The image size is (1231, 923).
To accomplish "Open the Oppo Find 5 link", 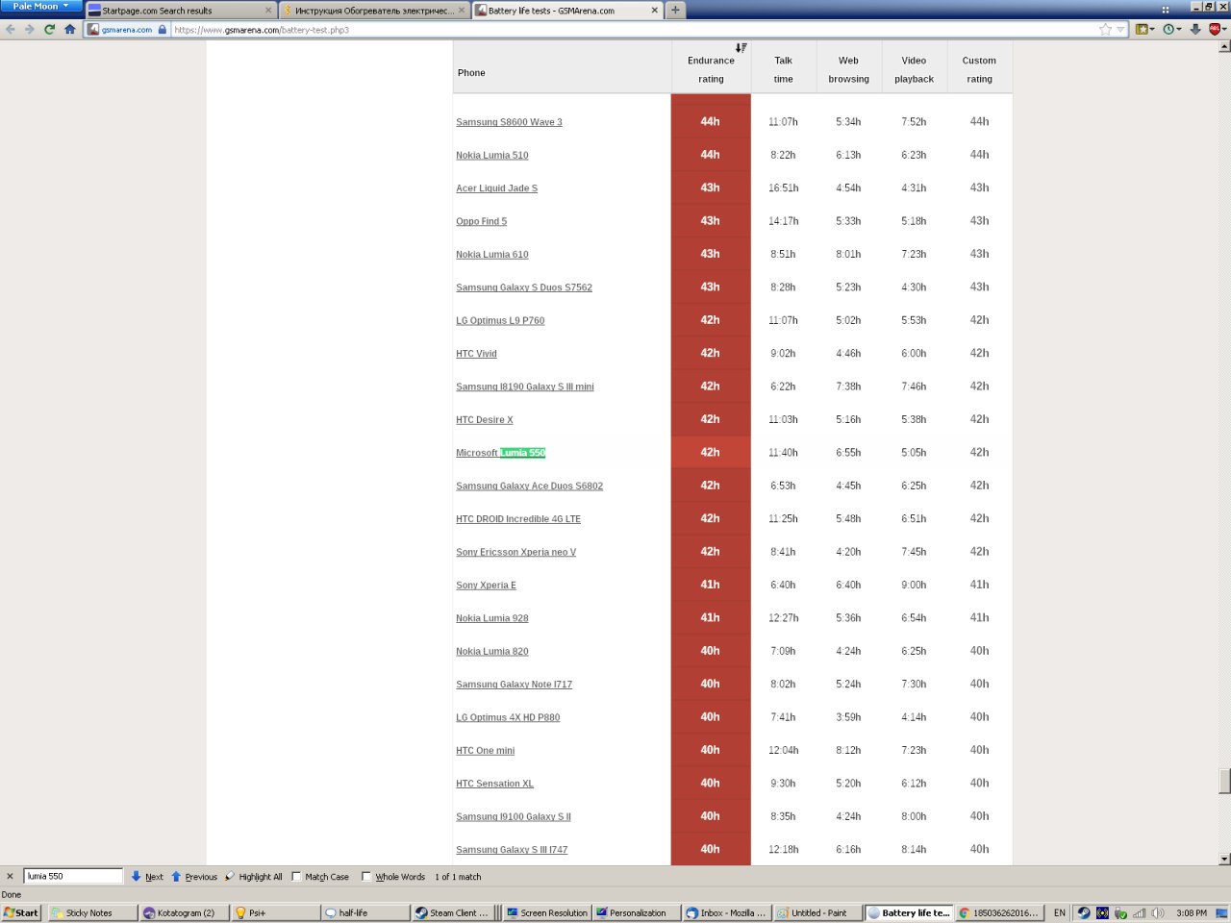I will point(481,221).
